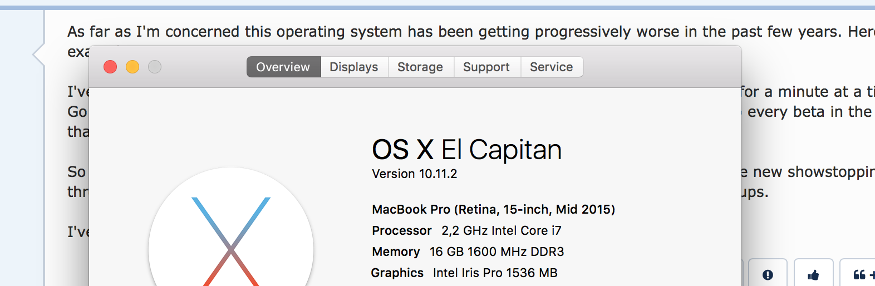Select the Support tab
The width and height of the screenshot is (875, 286).
[486, 67]
